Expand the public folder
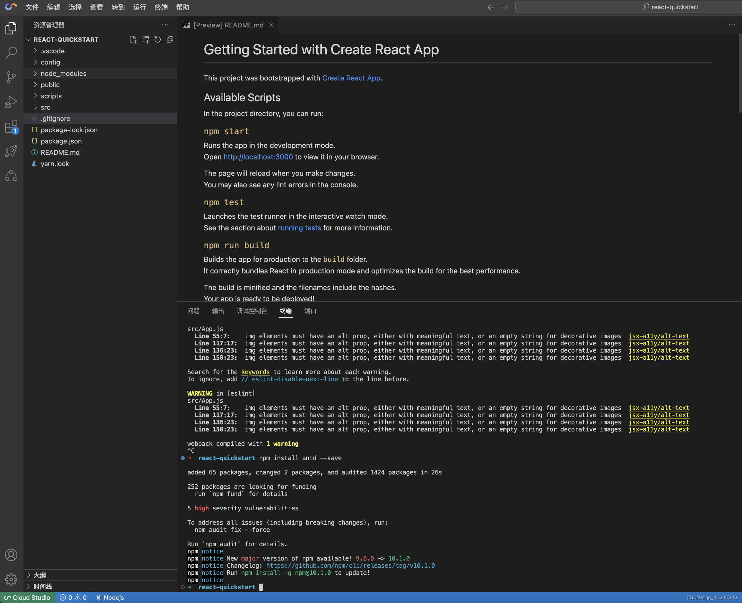Screen dimensions: 742x603 100,85
